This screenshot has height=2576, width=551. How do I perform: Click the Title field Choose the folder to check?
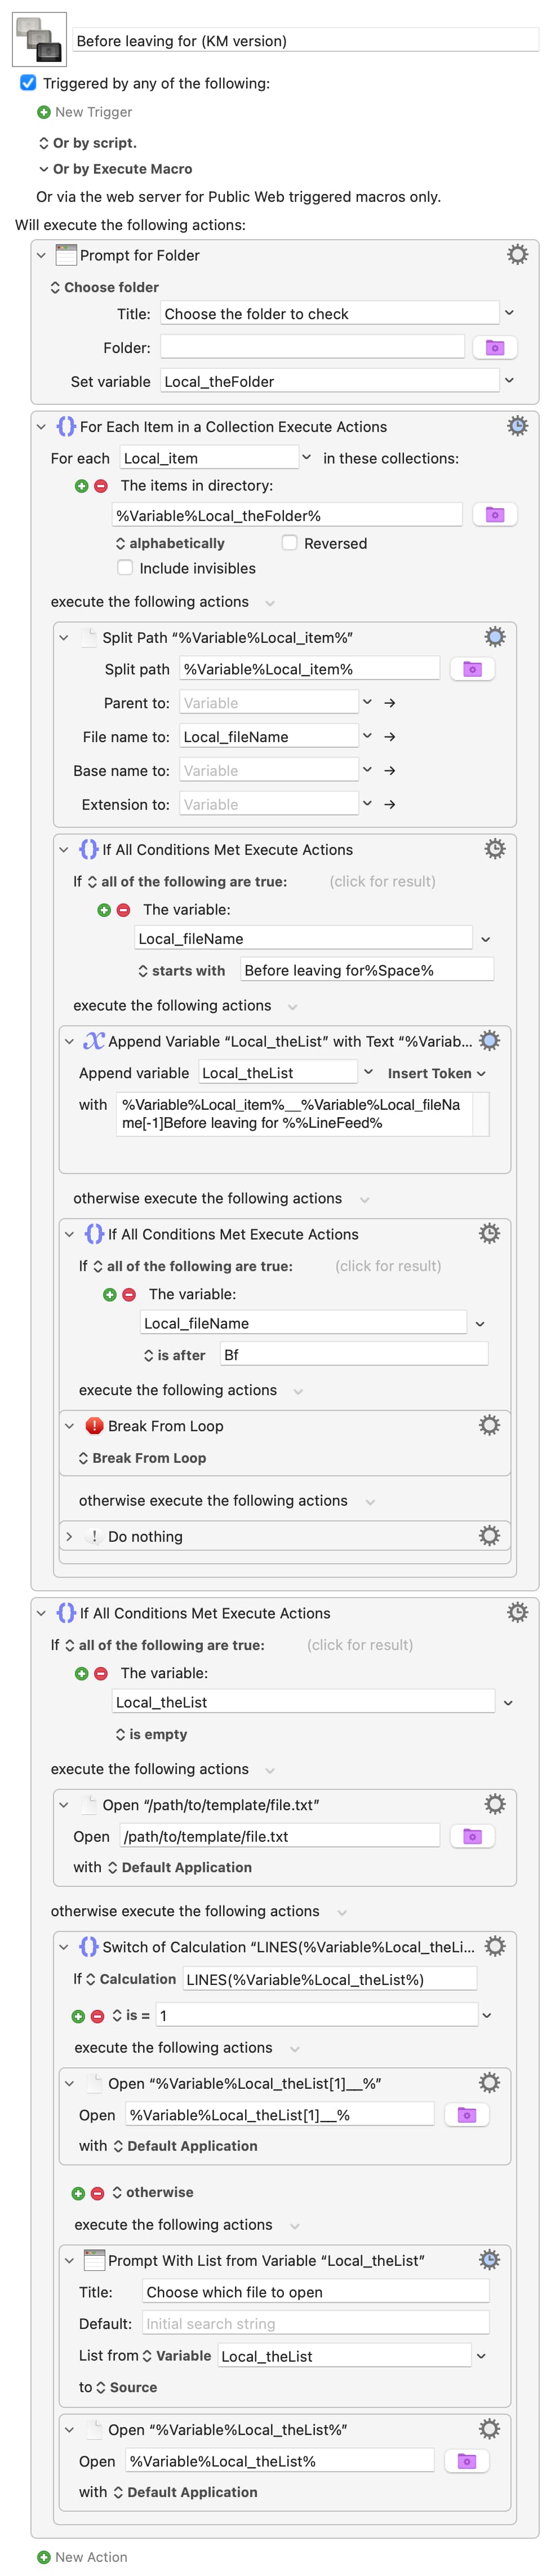click(330, 313)
